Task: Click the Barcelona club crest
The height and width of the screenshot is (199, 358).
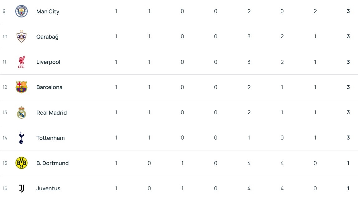Action: pyautogui.click(x=21, y=87)
